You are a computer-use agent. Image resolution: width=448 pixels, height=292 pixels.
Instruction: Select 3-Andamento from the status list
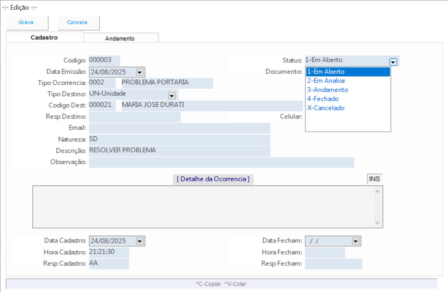pos(328,90)
